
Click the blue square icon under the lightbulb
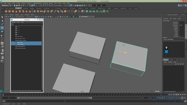(166, 52)
